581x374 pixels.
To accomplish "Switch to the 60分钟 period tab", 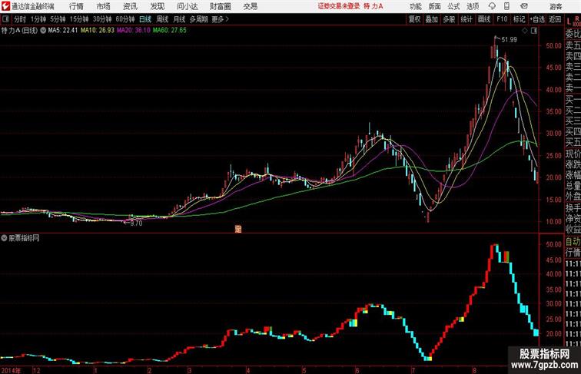I will [x=125, y=19].
